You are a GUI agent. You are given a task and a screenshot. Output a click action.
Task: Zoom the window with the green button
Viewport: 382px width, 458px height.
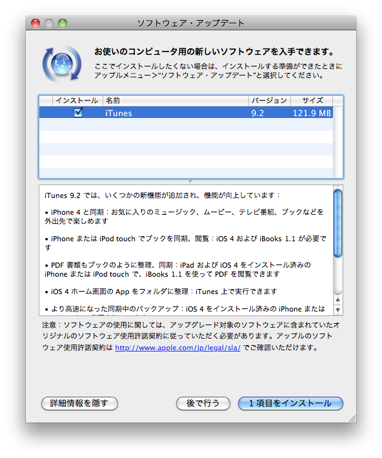(x=62, y=23)
